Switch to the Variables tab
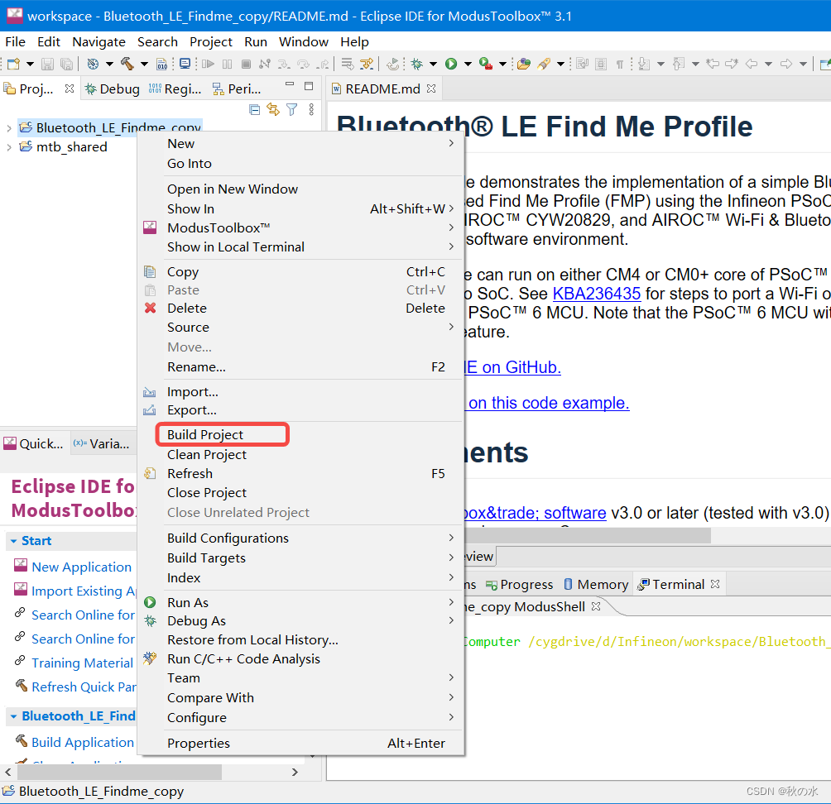The image size is (831, 804). 101,444
